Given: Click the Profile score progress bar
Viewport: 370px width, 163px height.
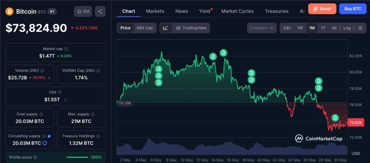Looking at the screenshot, I should click(x=77, y=157).
